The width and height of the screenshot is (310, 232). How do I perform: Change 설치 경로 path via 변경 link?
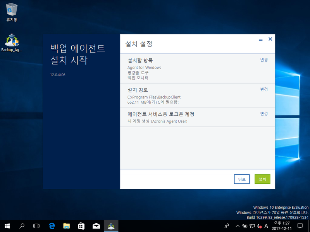[264, 89]
